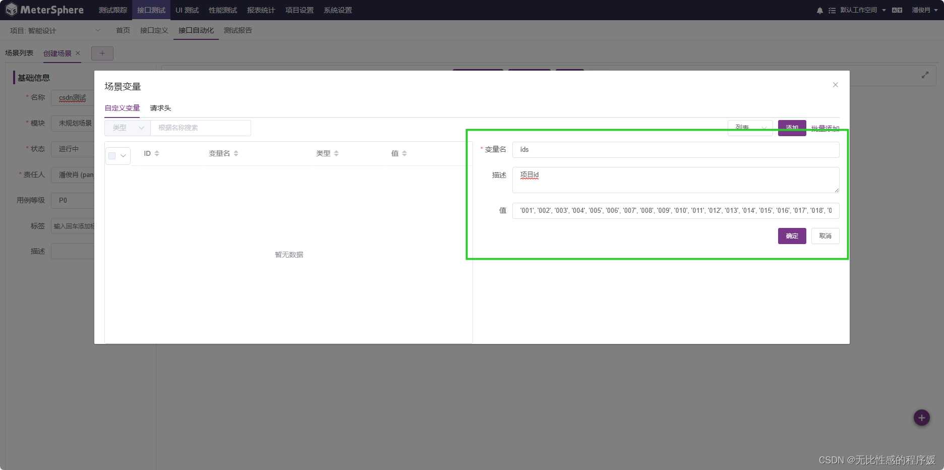
Task: Open the 性能测试 top menu
Action: coord(223,10)
